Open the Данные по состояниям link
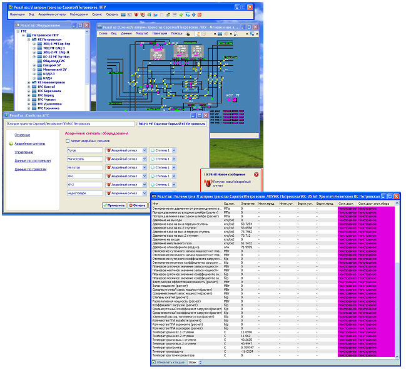Screen dimensions: 406x369 (x=33, y=160)
